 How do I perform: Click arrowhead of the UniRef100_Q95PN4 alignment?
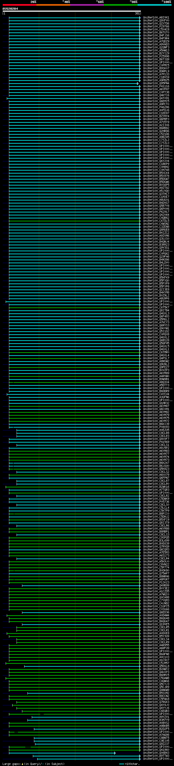138,84
